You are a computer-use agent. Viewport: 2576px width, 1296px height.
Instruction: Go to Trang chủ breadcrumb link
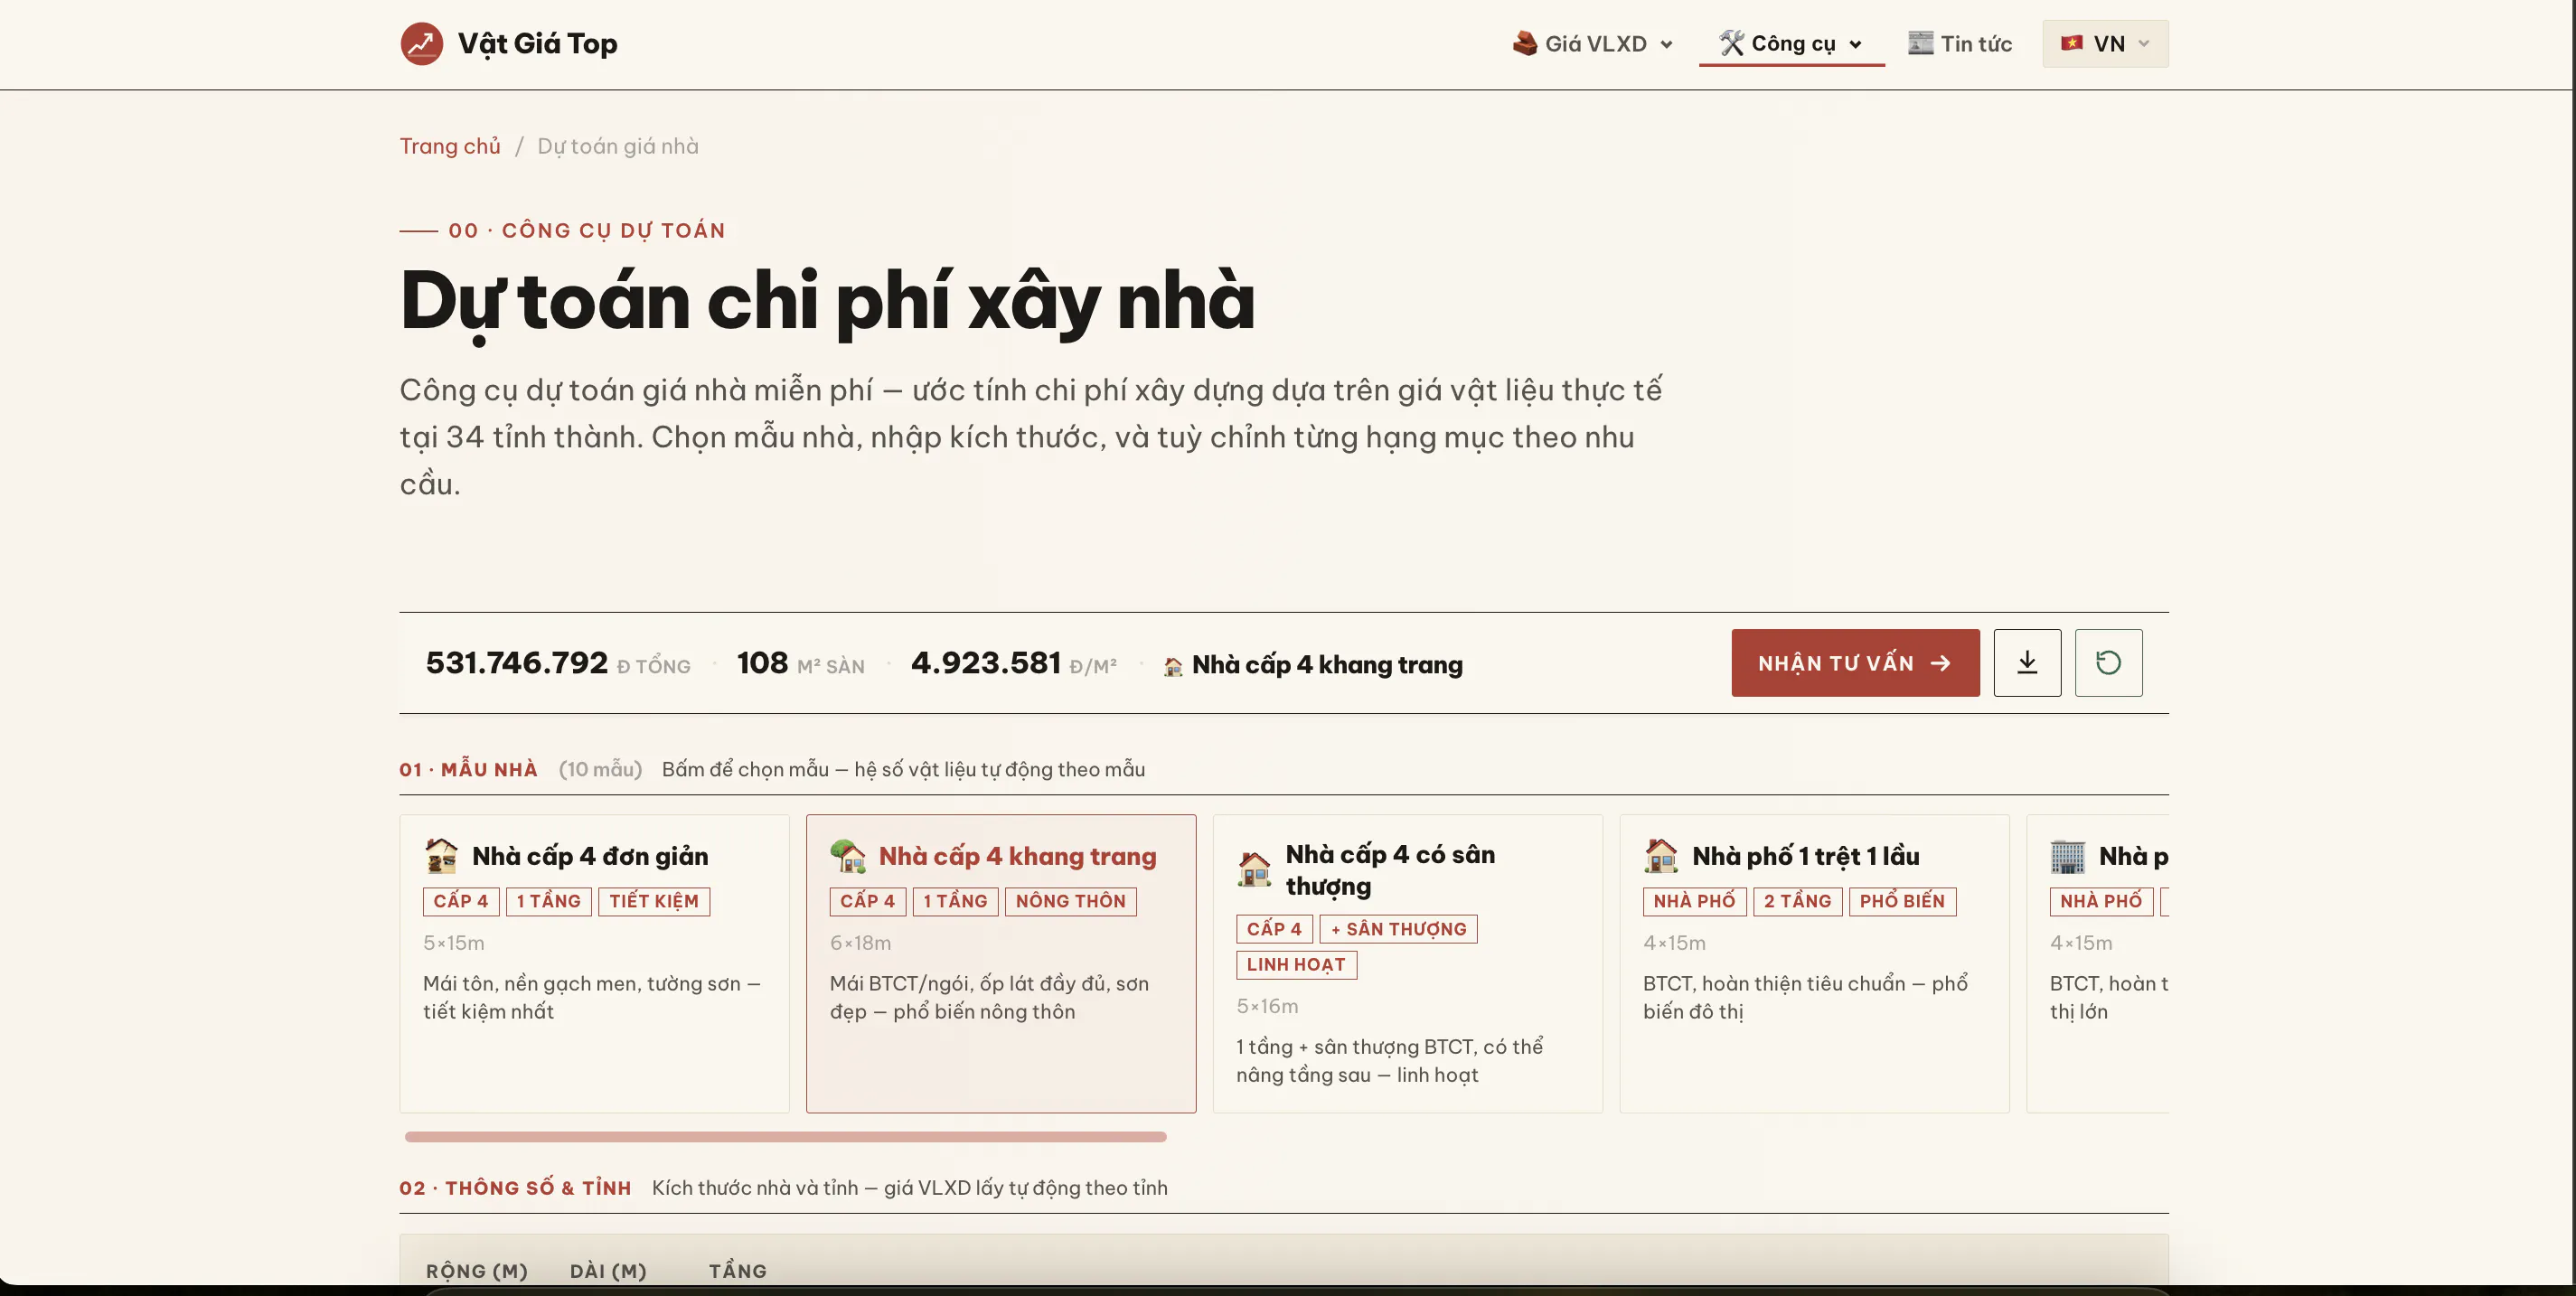(x=450, y=146)
